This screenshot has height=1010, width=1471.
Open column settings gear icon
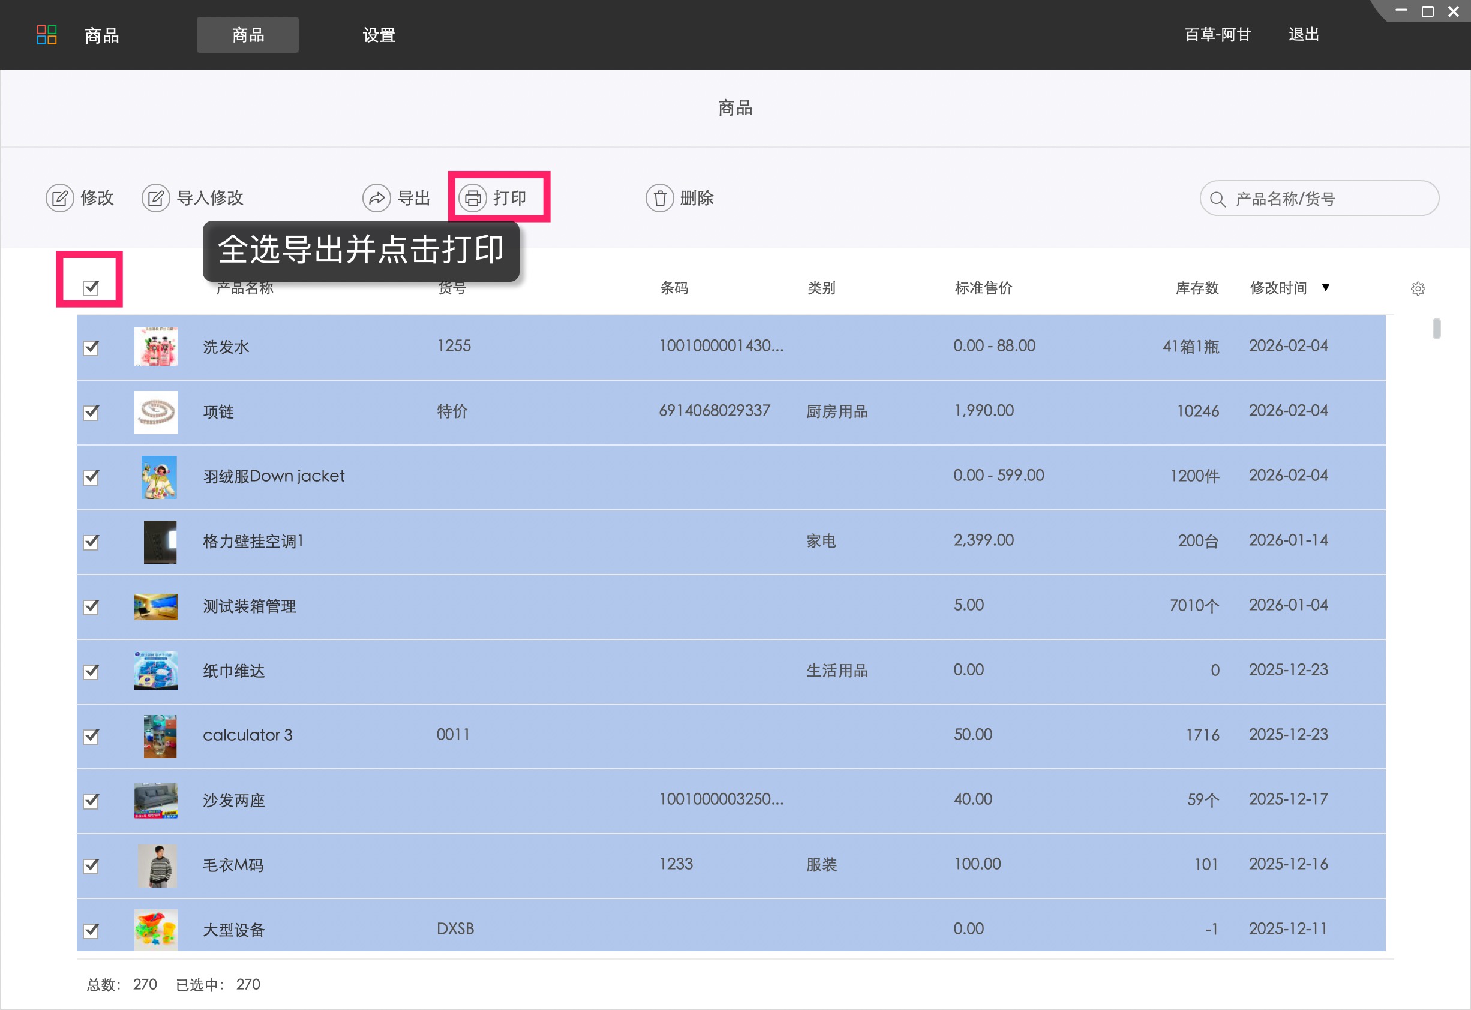coord(1418,289)
